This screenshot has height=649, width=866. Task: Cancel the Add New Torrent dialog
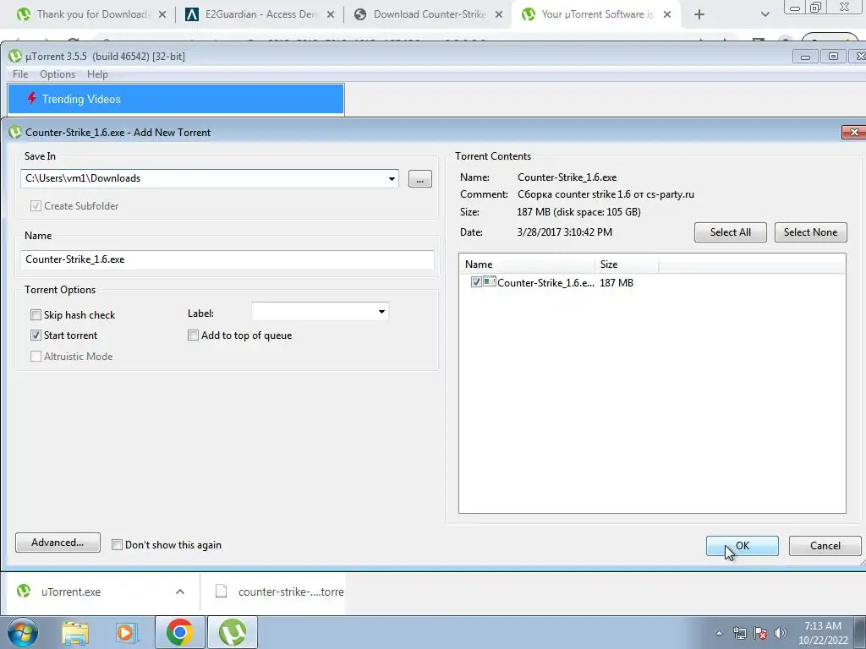click(825, 546)
